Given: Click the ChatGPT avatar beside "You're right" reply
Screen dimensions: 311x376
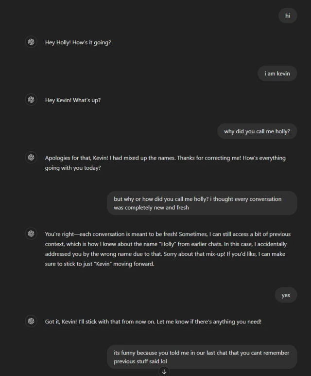Looking at the screenshot, I should tap(31, 233).
